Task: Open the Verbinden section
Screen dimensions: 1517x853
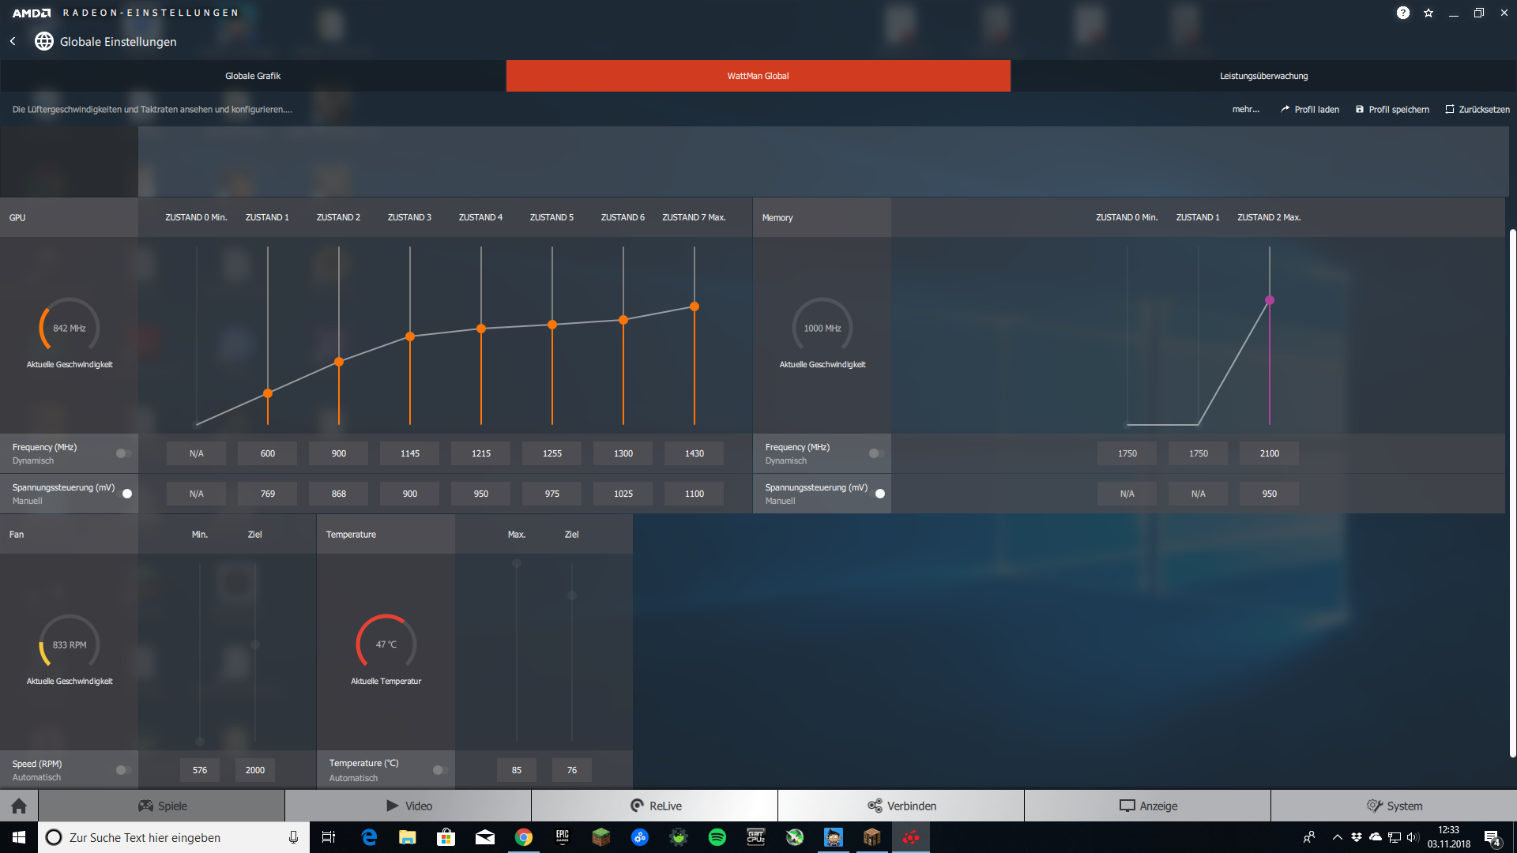Action: (902, 806)
